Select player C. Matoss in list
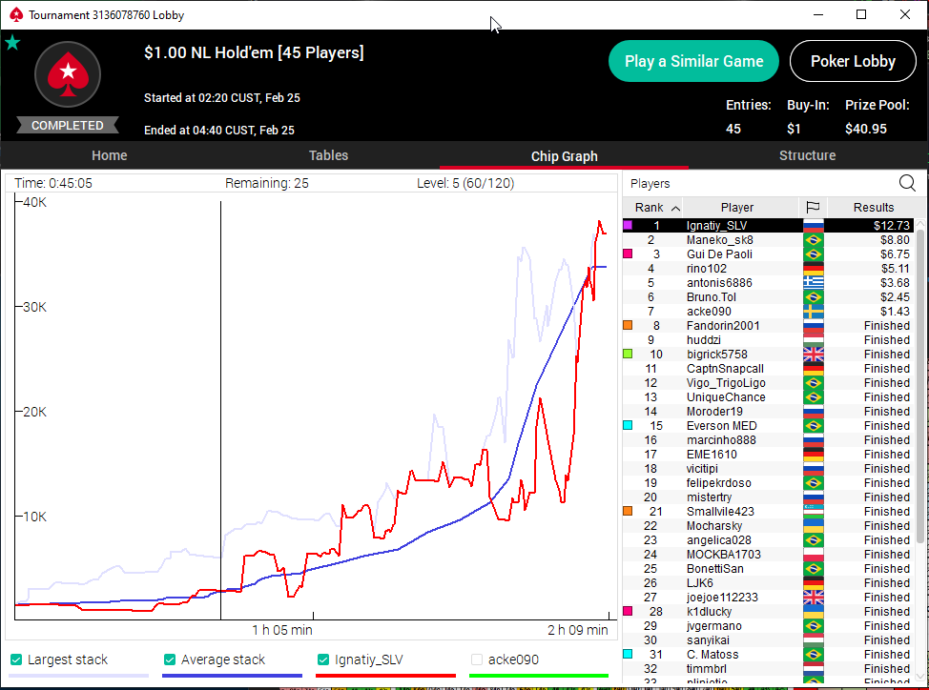 pos(768,655)
